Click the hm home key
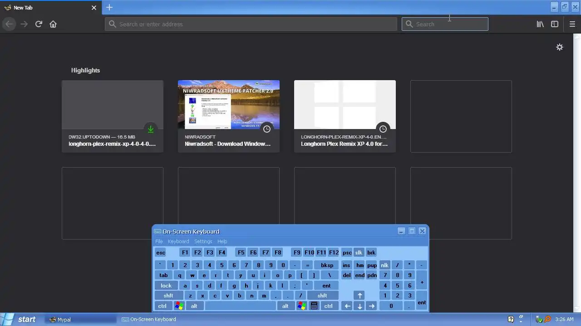Screen dimensions: 581x326 360,265
